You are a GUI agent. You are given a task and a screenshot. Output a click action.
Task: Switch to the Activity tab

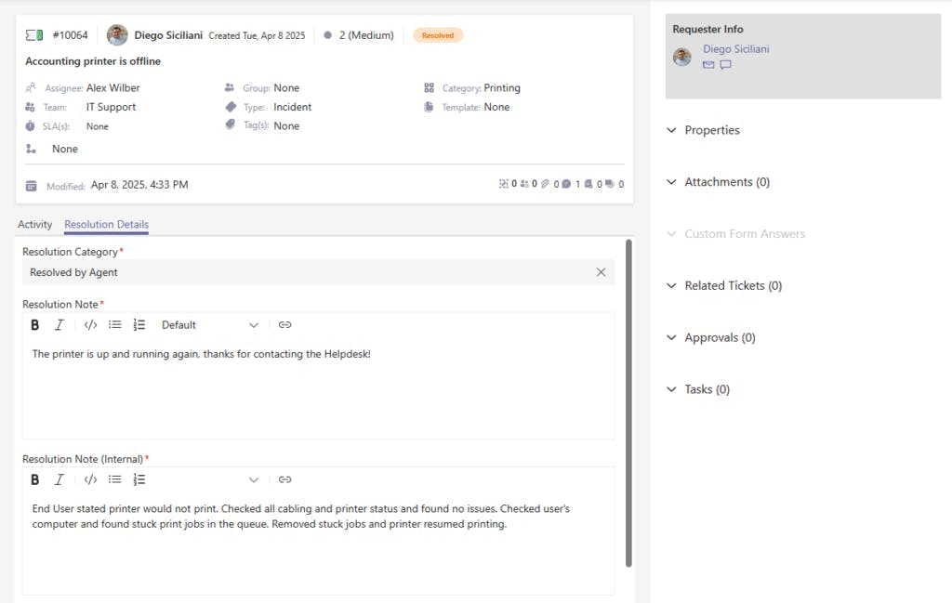[x=34, y=225]
